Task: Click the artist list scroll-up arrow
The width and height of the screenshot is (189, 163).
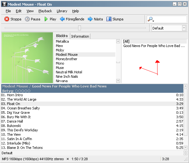Action: [118, 41]
